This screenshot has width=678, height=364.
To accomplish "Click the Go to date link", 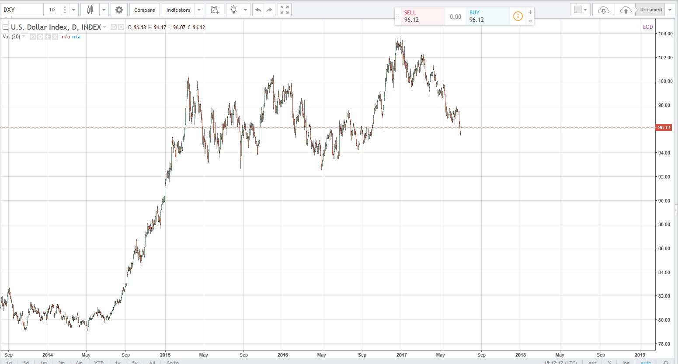I will pyautogui.click(x=172, y=362).
